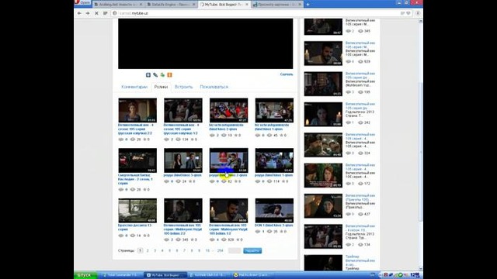Click the poyga 3-qism title link
Screen dimensions: 497x279
[x=182, y=175]
